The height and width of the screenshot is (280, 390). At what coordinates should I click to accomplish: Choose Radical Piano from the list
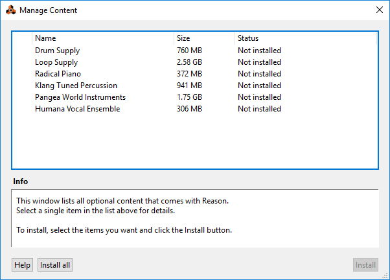[x=58, y=74]
